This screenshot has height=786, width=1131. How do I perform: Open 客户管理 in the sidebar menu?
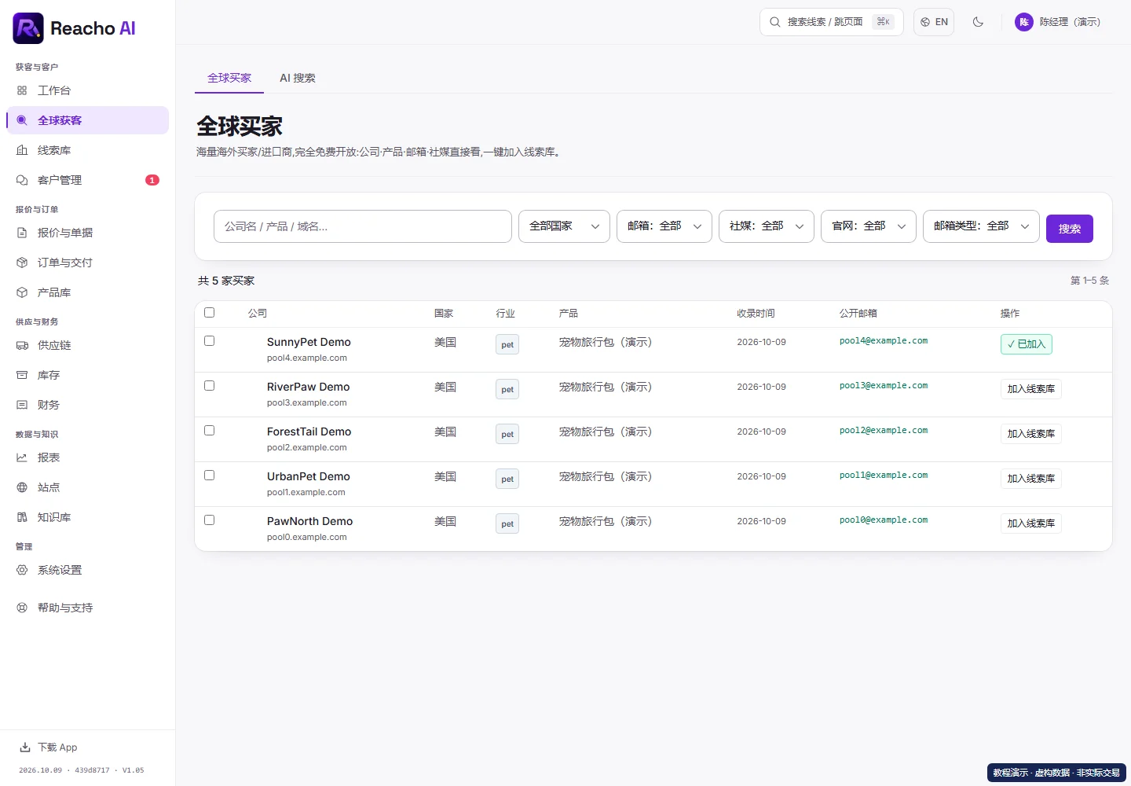click(x=87, y=180)
